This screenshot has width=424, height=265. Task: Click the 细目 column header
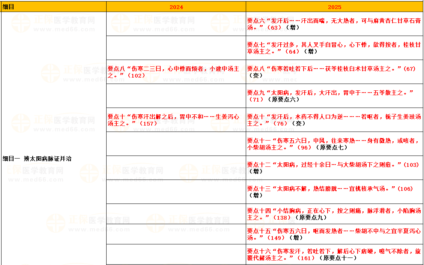coord(54,7)
